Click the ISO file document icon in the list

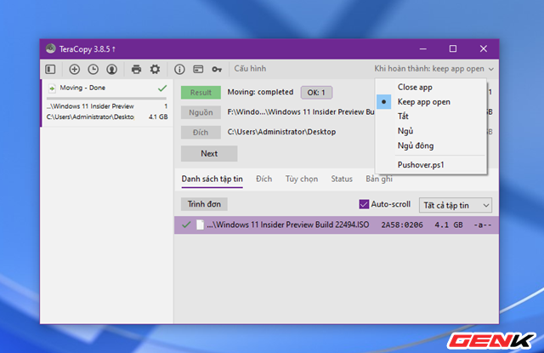click(201, 225)
